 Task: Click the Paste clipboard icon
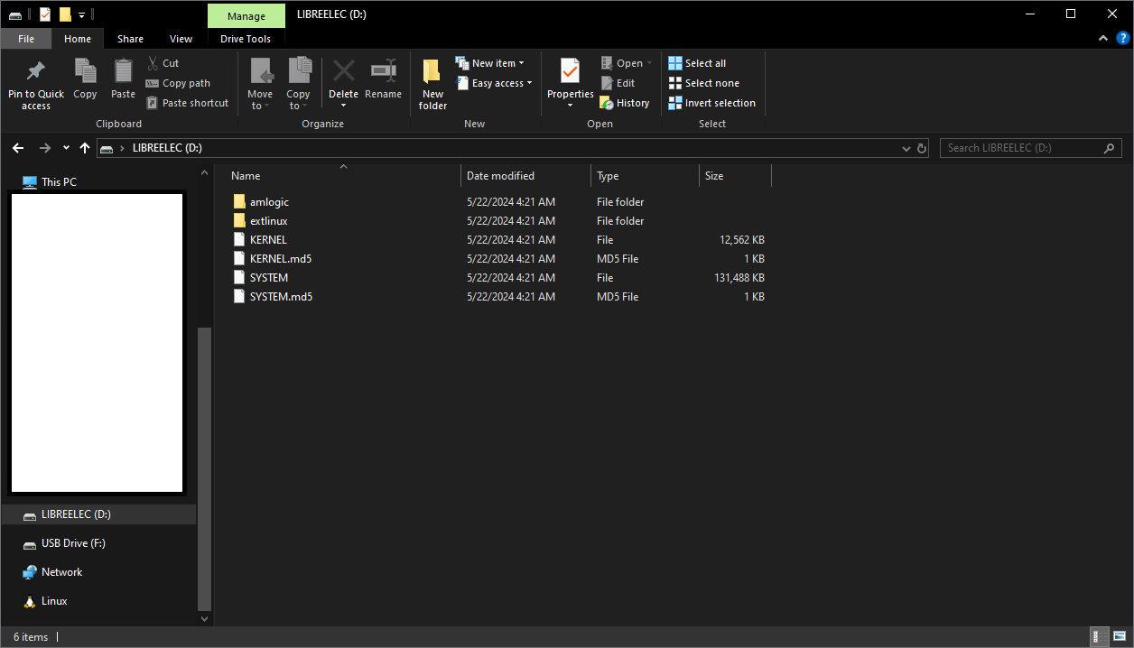click(123, 72)
